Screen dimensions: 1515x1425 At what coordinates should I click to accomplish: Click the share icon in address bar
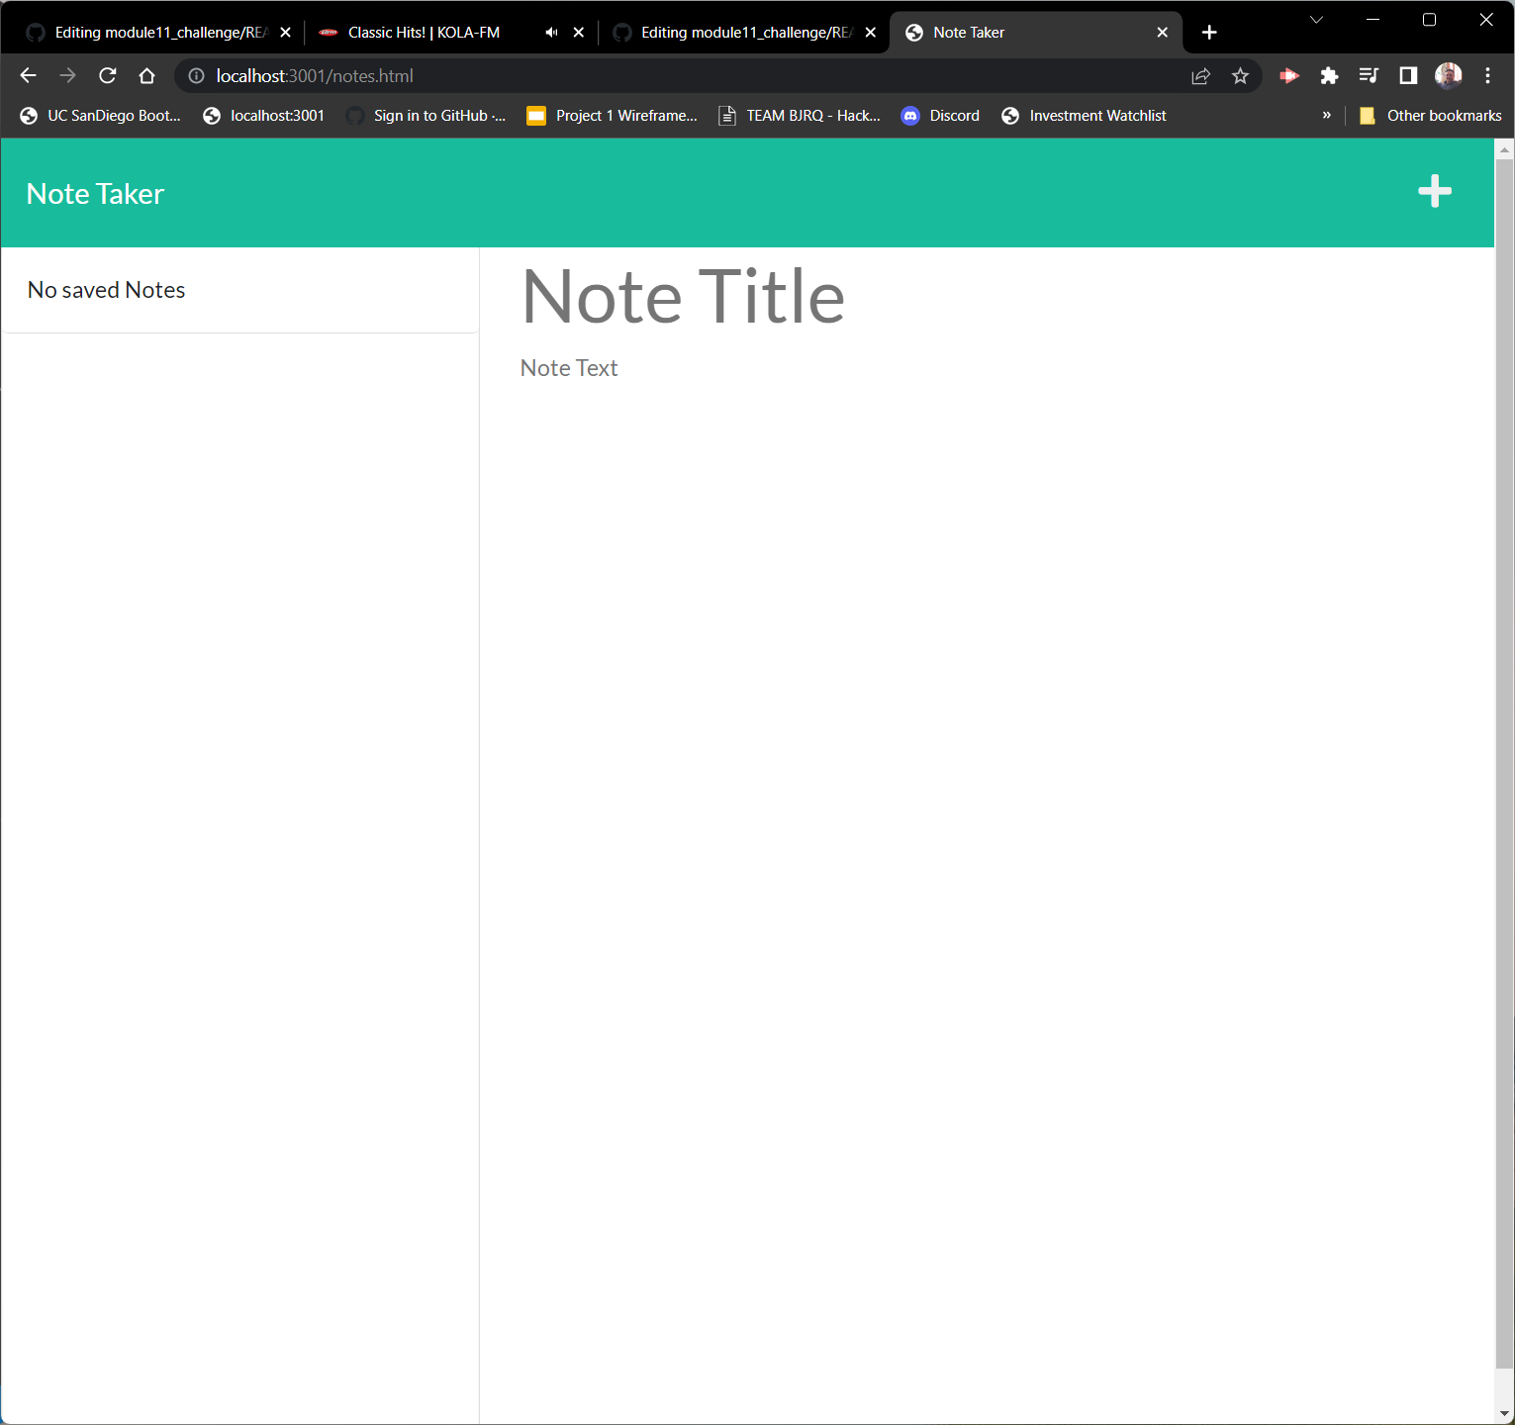1200,75
